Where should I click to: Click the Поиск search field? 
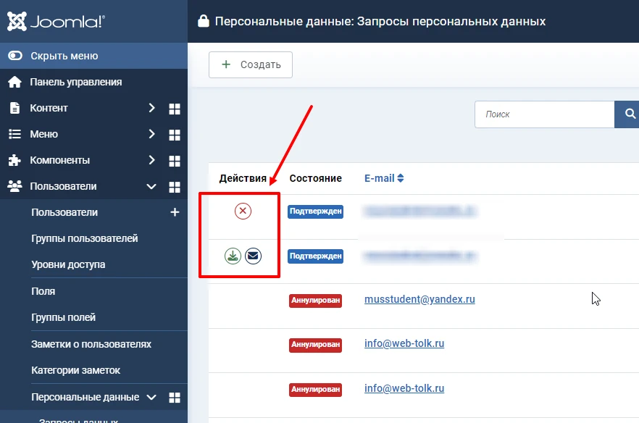pyautogui.click(x=545, y=114)
